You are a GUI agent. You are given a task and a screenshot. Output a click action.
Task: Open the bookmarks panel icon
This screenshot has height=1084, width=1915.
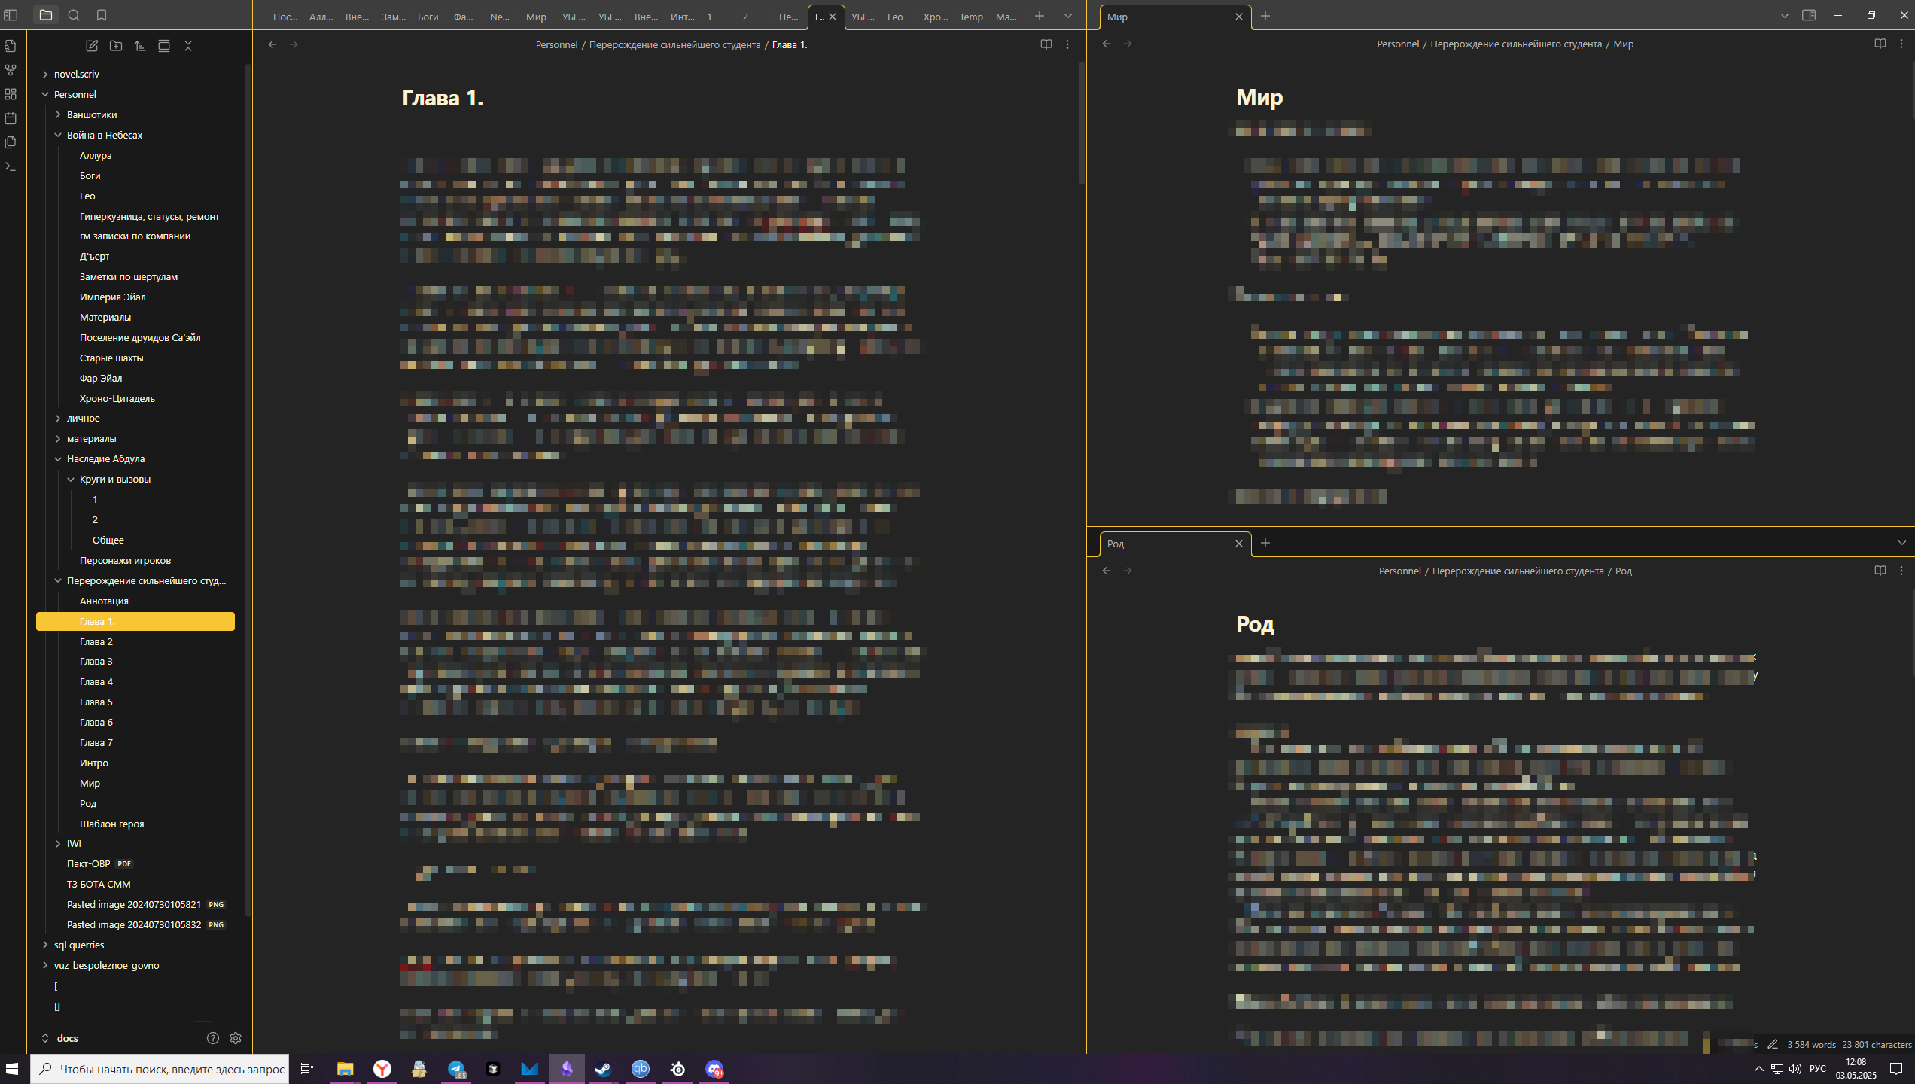pos(102,15)
